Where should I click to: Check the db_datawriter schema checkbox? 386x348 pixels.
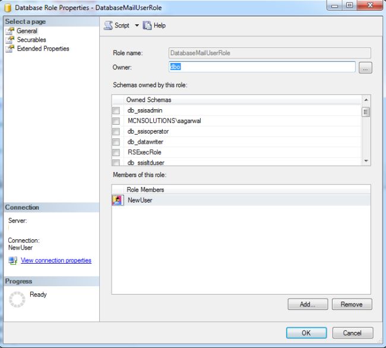pos(116,142)
